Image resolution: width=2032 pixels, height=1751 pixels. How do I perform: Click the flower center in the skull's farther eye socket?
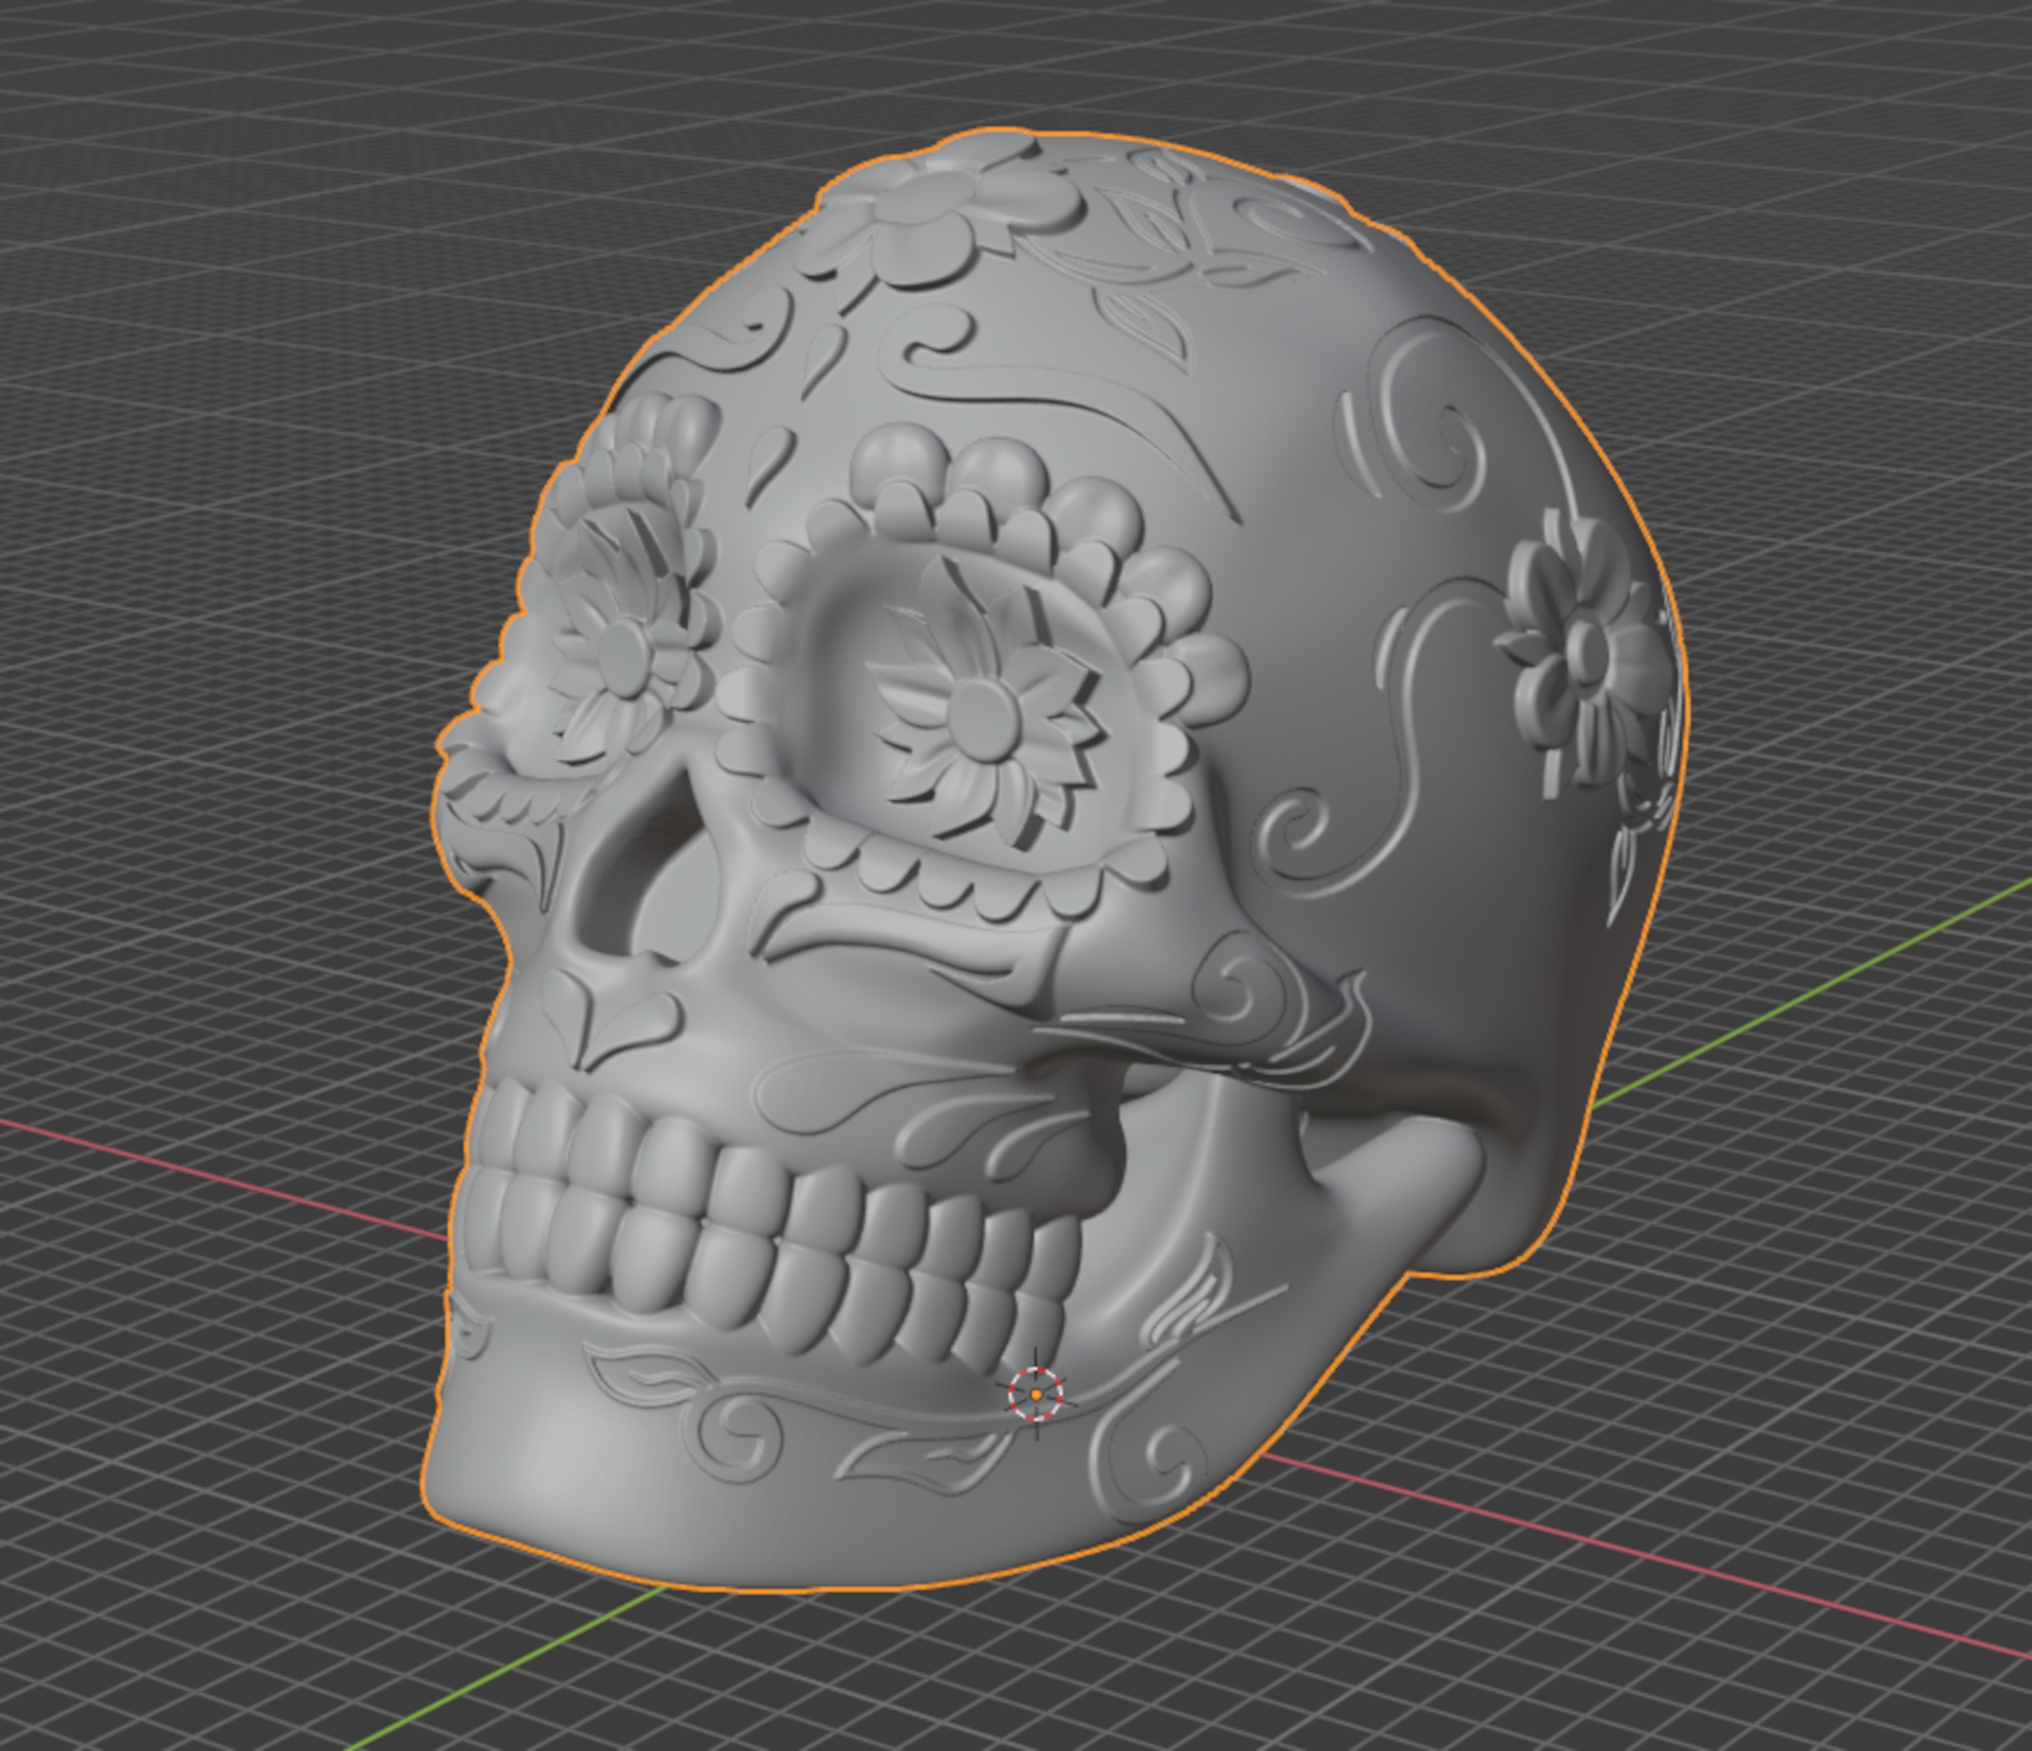coord(624,656)
